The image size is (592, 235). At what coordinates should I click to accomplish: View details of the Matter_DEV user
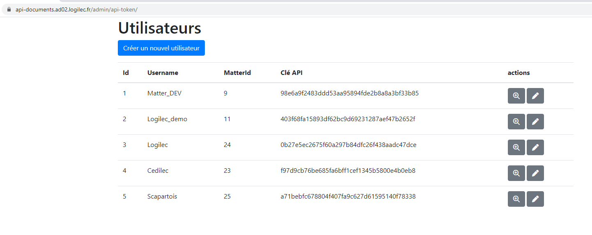tap(516, 96)
